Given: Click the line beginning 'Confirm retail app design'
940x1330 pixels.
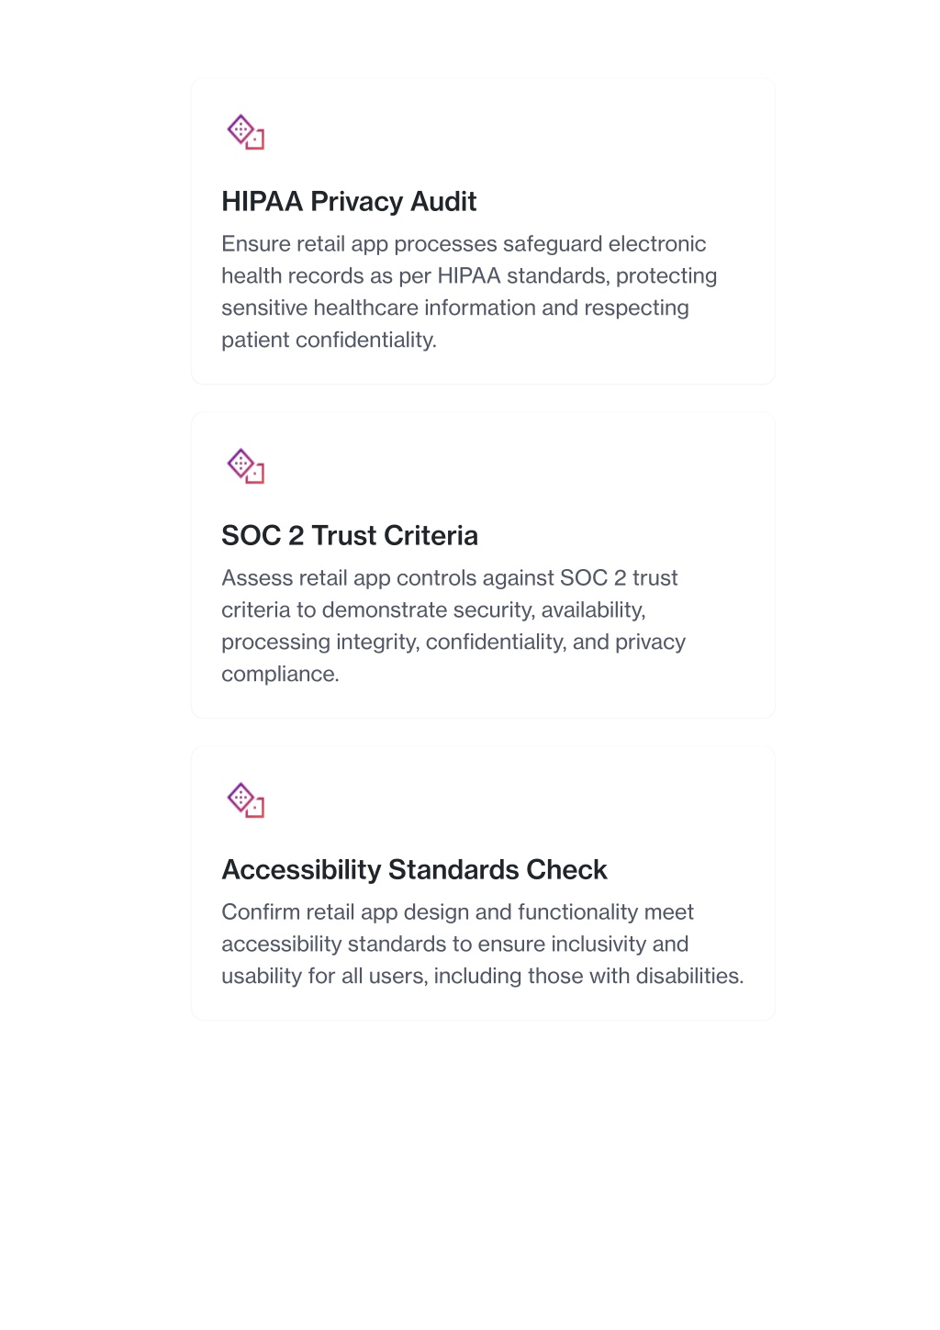Looking at the screenshot, I should pyautogui.click(x=457, y=911).
